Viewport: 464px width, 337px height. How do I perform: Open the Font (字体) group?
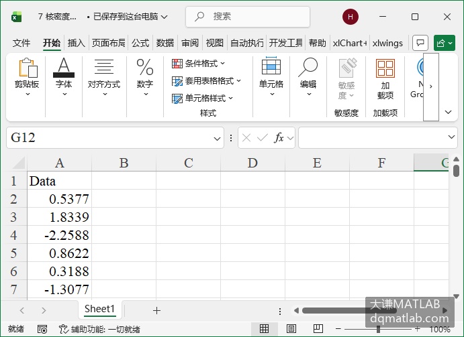[64, 78]
